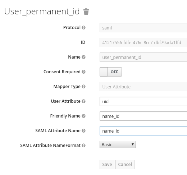Select the ID field value
Image resolution: width=187 pixels, height=175 pixels.
click(x=143, y=42)
